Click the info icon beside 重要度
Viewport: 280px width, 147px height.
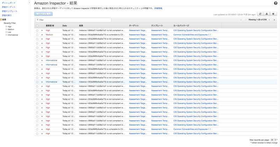click(x=53, y=26)
